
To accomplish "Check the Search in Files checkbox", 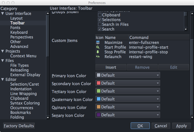I will click(x=99, y=24).
